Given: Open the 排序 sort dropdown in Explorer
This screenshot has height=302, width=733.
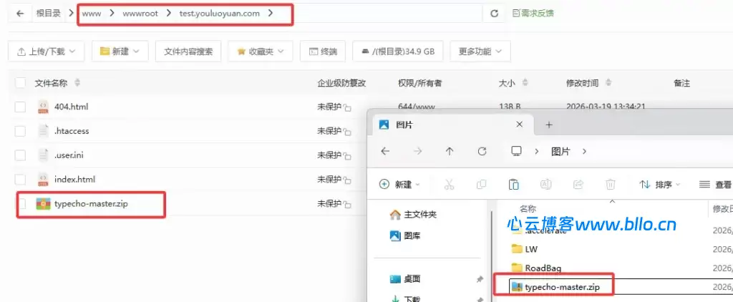Looking at the screenshot, I should tap(659, 184).
